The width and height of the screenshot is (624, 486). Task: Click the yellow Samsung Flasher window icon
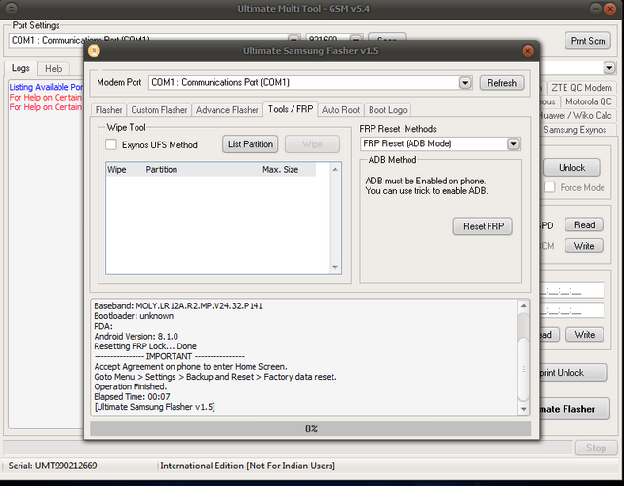pos(94,51)
